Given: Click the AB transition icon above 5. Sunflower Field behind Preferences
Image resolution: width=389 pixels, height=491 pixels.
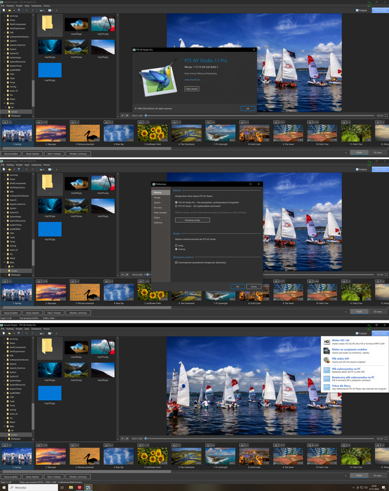Looking at the screenshot, I should pyautogui.click(x=141, y=281).
